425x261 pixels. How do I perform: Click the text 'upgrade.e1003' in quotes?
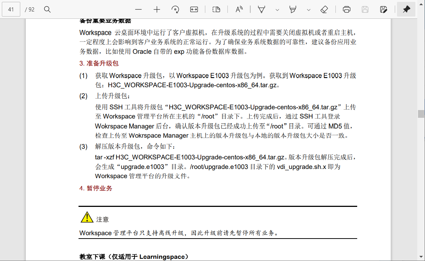[x=143, y=167]
